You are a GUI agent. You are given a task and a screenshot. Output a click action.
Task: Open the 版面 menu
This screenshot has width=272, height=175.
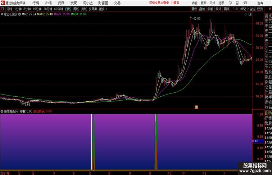coord(204,3)
